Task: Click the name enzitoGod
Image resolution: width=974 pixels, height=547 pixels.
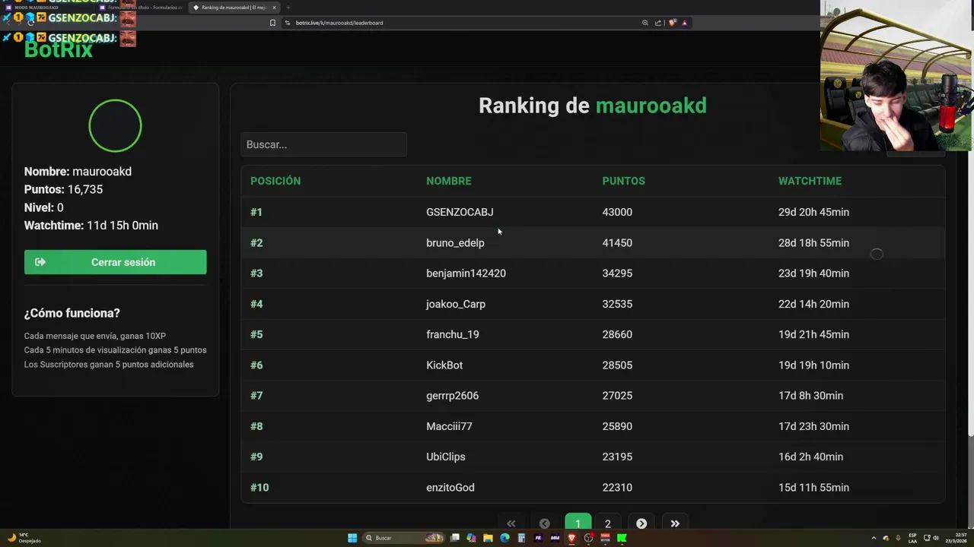Action: [x=450, y=488]
